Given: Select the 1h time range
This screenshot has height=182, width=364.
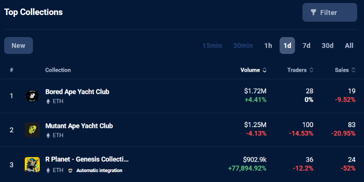Looking at the screenshot, I should pyautogui.click(x=268, y=45).
